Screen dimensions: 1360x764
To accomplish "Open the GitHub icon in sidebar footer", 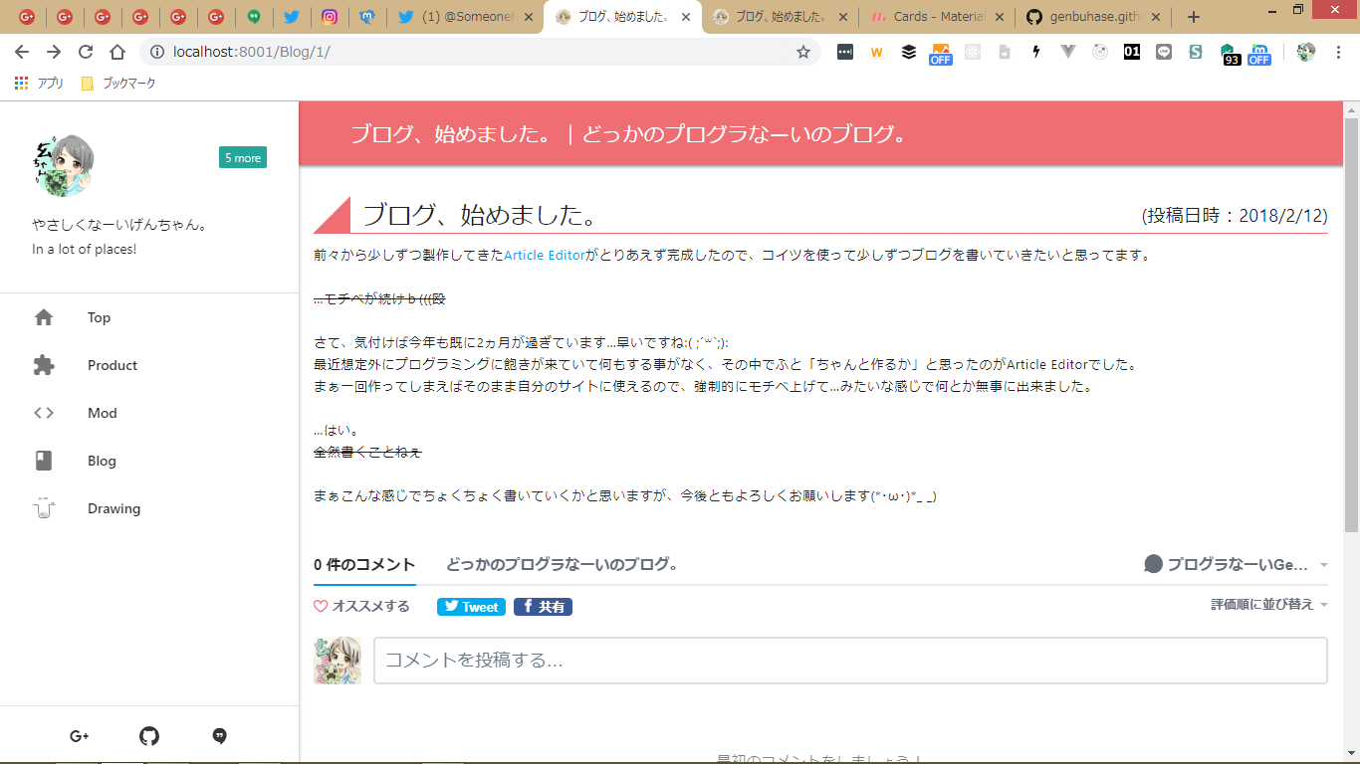I will (x=149, y=736).
